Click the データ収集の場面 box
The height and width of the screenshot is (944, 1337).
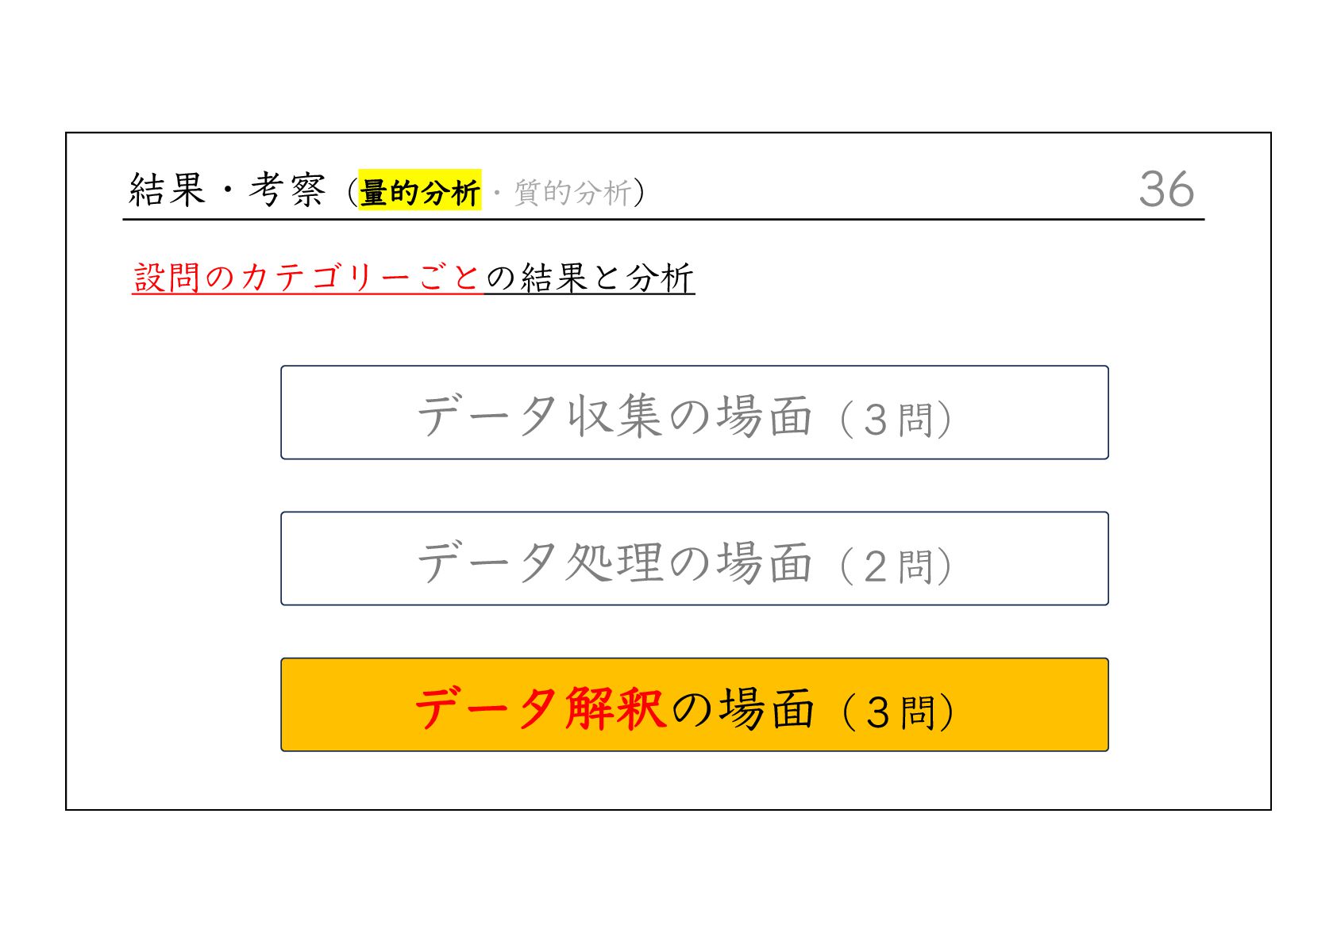coord(694,413)
